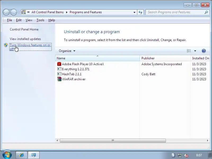Open the Organize dropdown
The width and height of the screenshot is (212, 159).
[x=67, y=51]
